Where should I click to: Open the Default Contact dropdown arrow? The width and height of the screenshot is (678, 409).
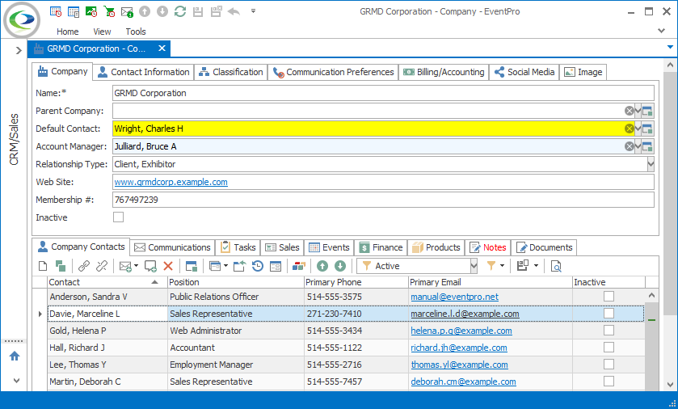click(x=638, y=129)
